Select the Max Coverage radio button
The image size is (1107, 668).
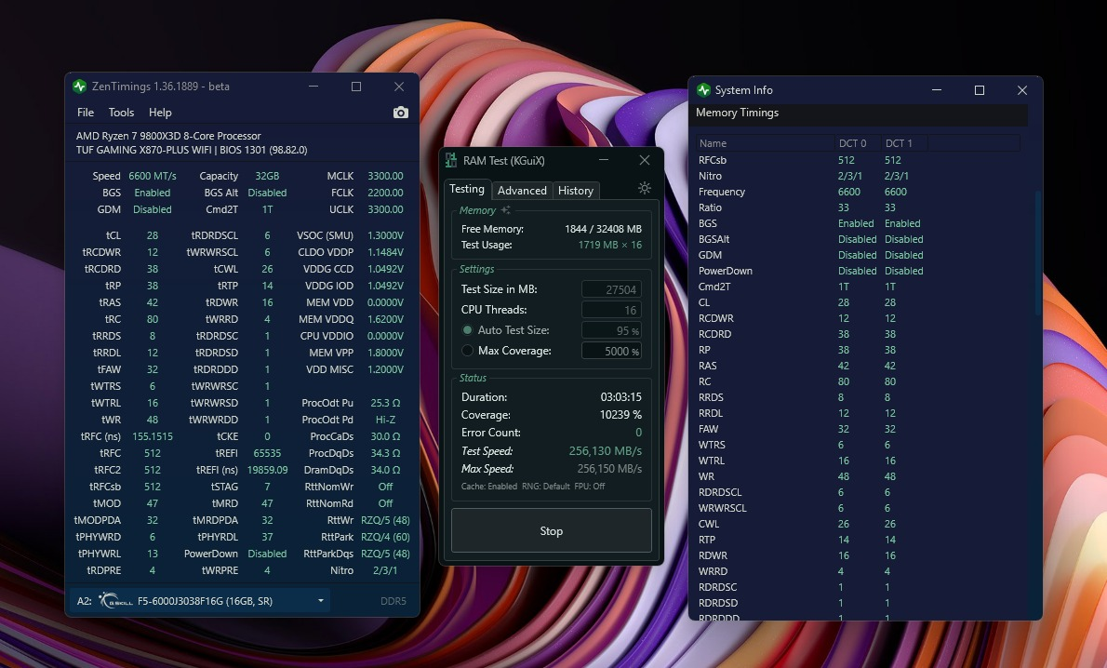[x=467, y=350]
